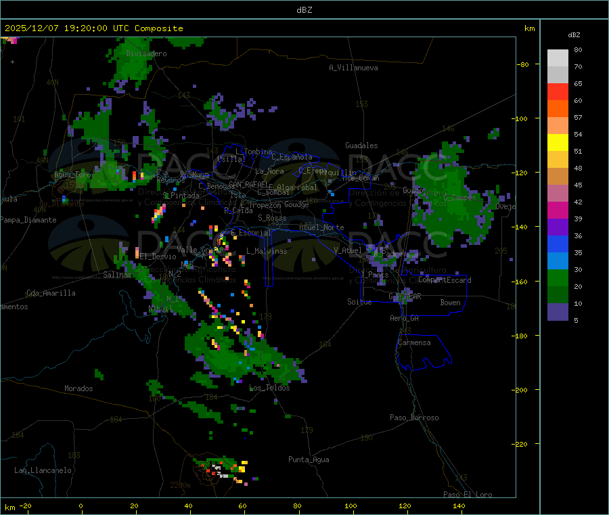The width and height of the screenshot is (609, 515).
Task: Click the gold 48-51 dBZ legend band
Action: (558, 160)
